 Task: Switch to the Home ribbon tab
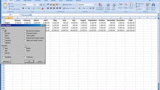11,0
